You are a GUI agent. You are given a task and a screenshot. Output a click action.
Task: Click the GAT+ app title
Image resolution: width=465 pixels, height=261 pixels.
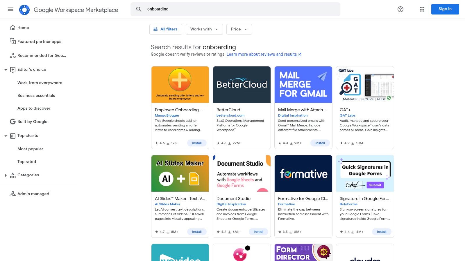(x=345, y=110)
